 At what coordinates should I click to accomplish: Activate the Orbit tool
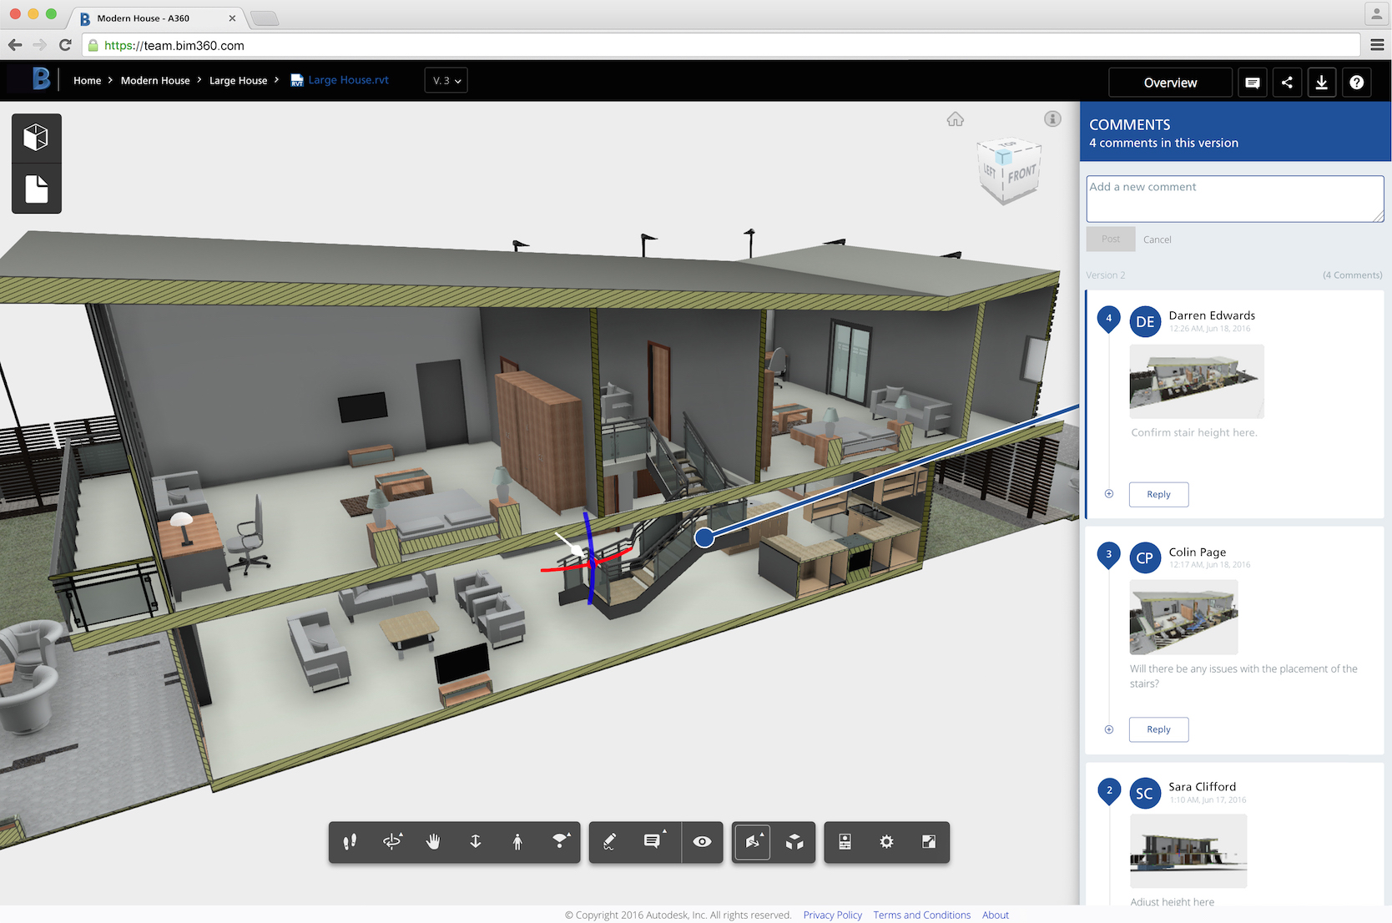click(392, 843)
